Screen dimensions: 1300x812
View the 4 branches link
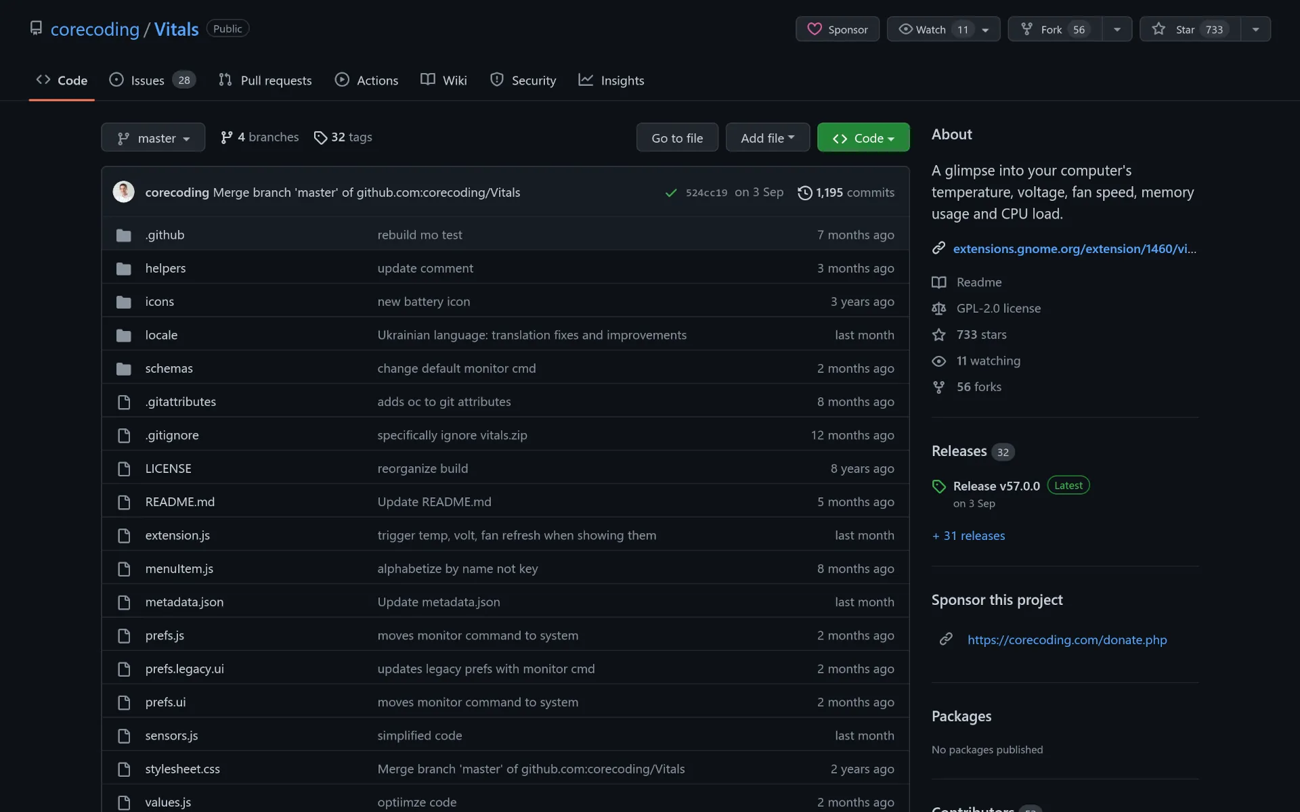click(x=259, y=137)
